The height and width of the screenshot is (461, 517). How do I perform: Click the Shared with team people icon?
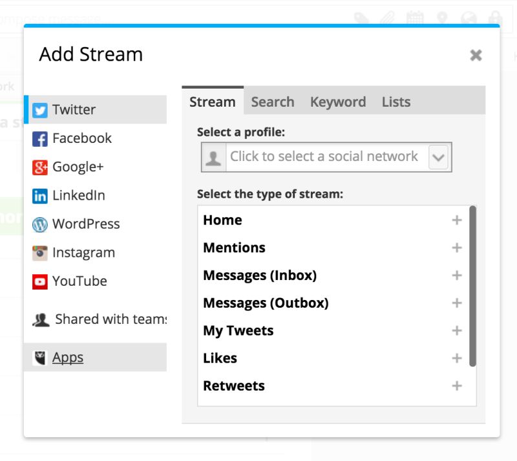click(x=41, y=319)
